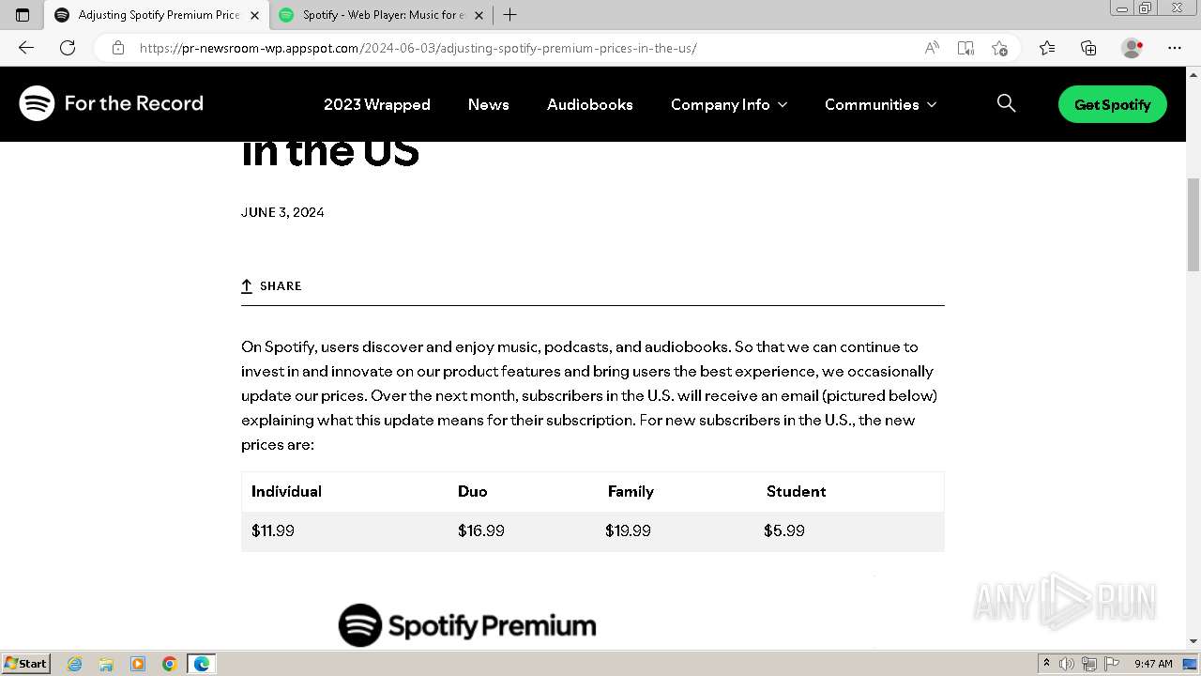The image size is (1201, 676).
Task: Go back to the previous page
Action: (x=26, y=48)
